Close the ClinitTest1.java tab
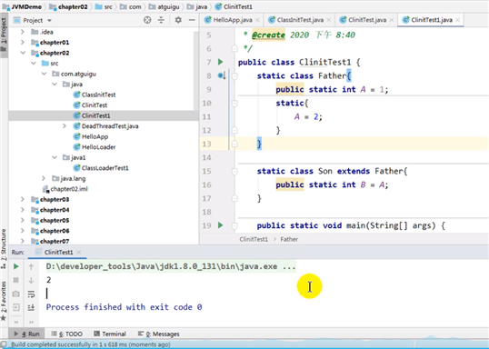The width and height of the screenshot is (489, 349). point(458,20)
